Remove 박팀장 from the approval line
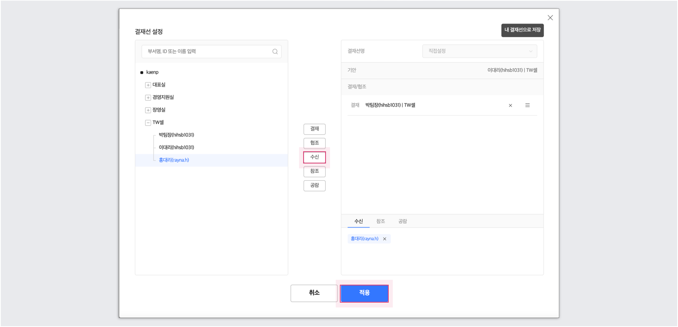Viewport: 678px width, 327px height. coord(510,106)
